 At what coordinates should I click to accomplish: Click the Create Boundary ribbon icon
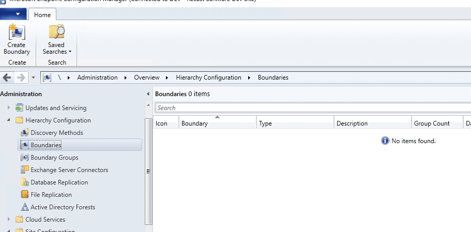click(17, 33)
